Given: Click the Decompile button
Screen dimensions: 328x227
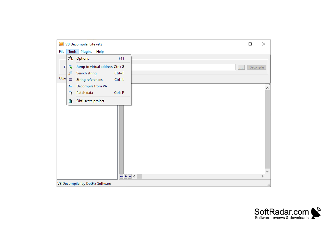Looking at the screenshot, I should [257, 67].
